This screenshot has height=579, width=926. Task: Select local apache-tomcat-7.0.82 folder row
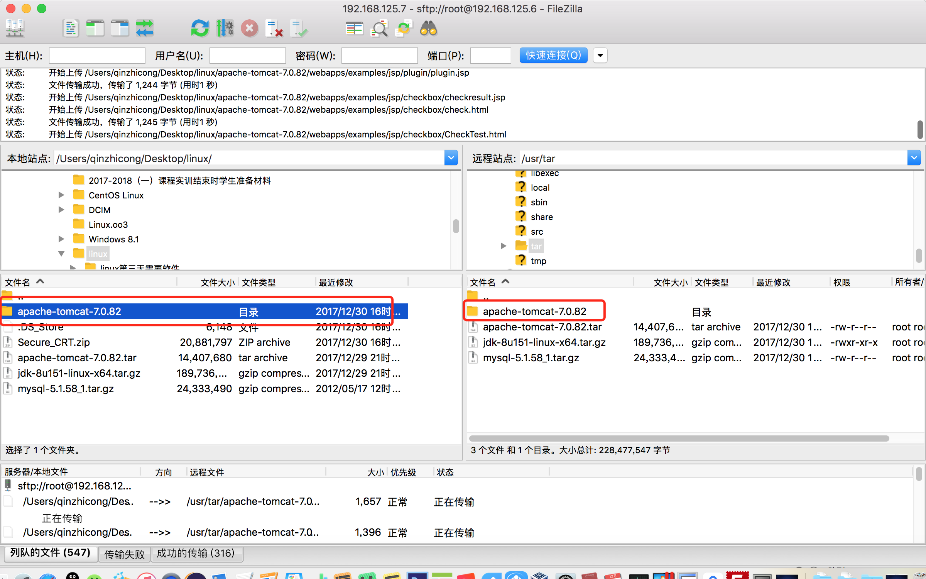point(204,311)
